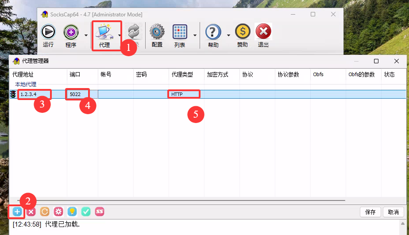This screenshot has height=235, width=409.
Task: Delete proxy using the pink X icon
Action: point(31,212)
